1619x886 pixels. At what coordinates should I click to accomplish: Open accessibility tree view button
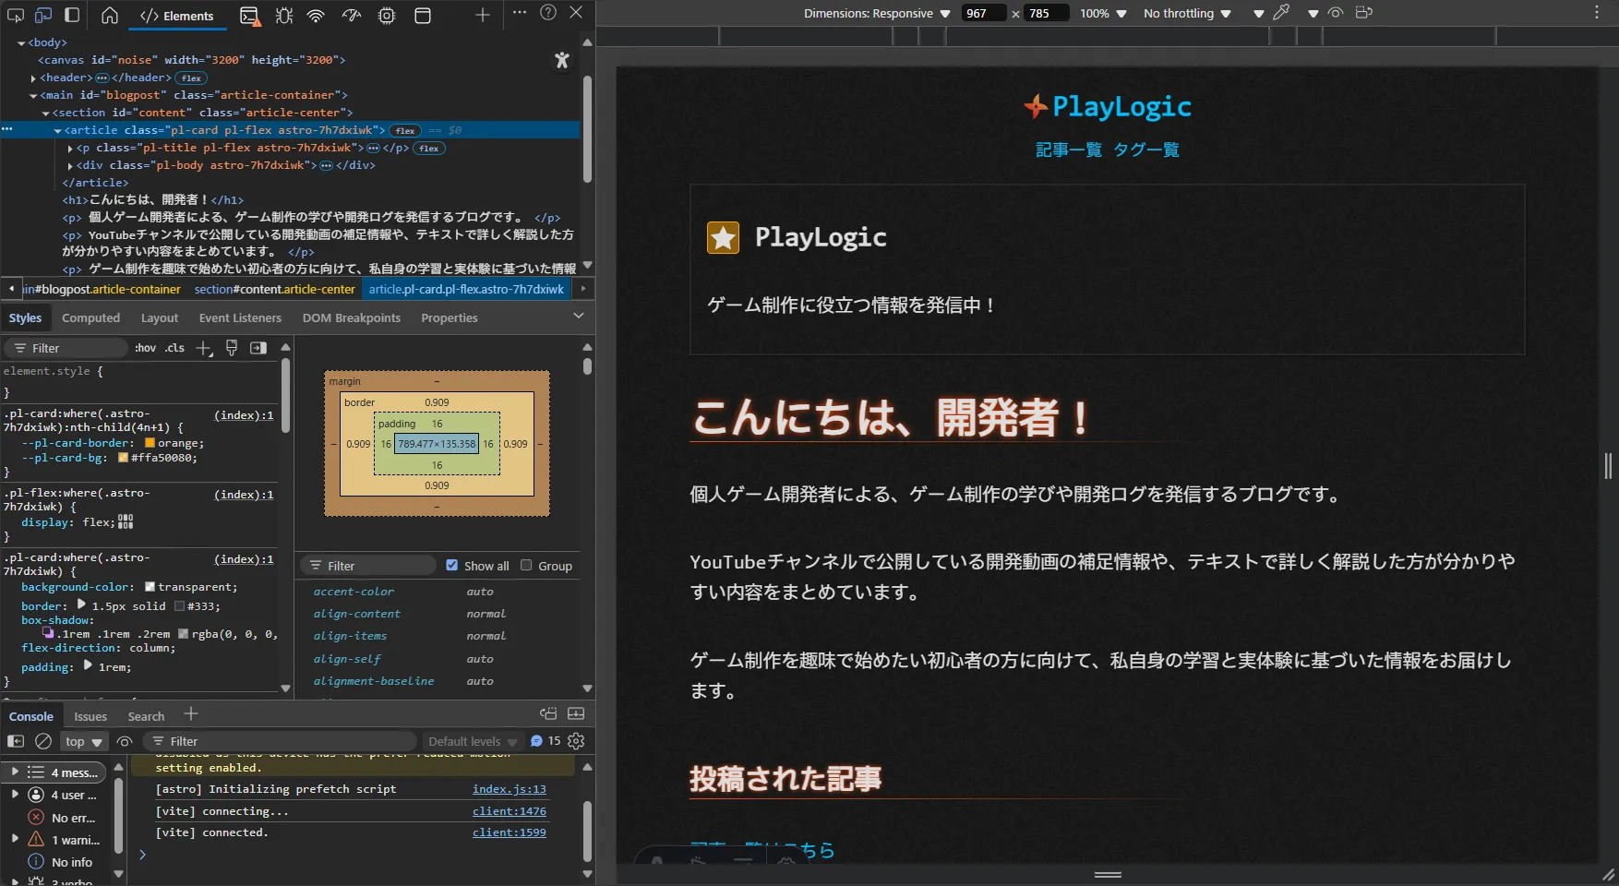pyautogui.click(x=561, y=60)
